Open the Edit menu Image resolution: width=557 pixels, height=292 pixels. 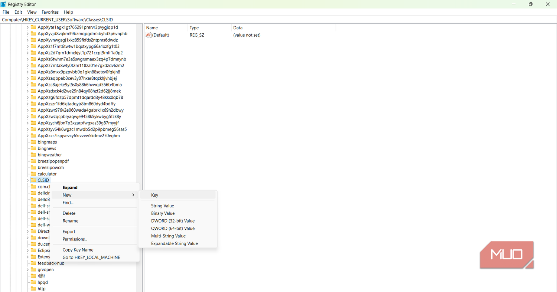(18, 12)
